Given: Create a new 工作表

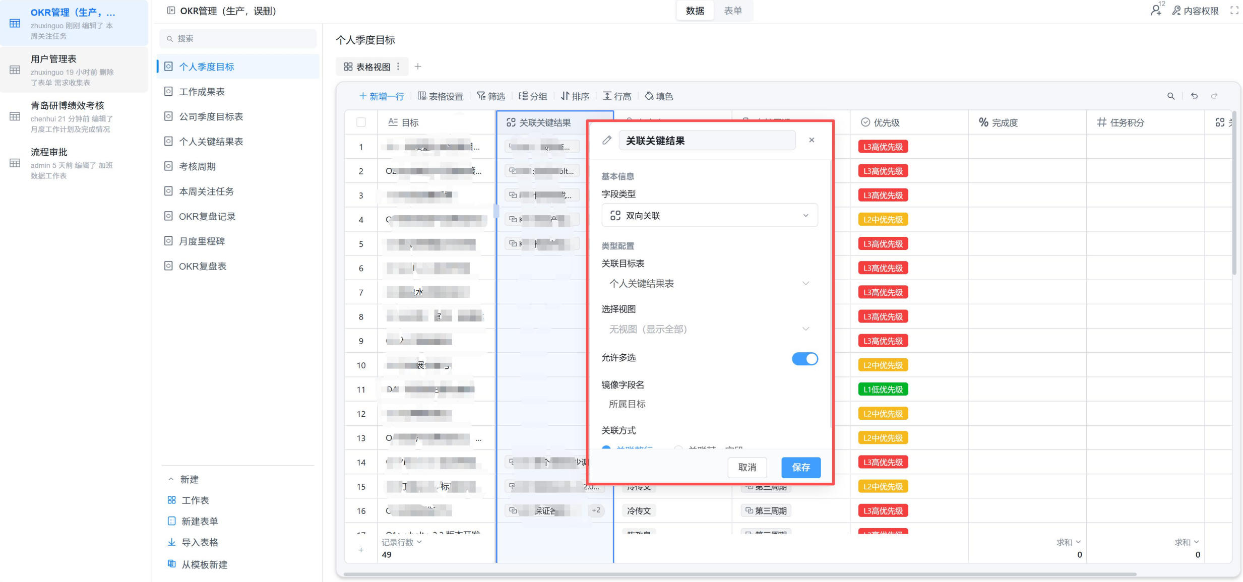Looking at the screenshot, I should tap(188, 500).
